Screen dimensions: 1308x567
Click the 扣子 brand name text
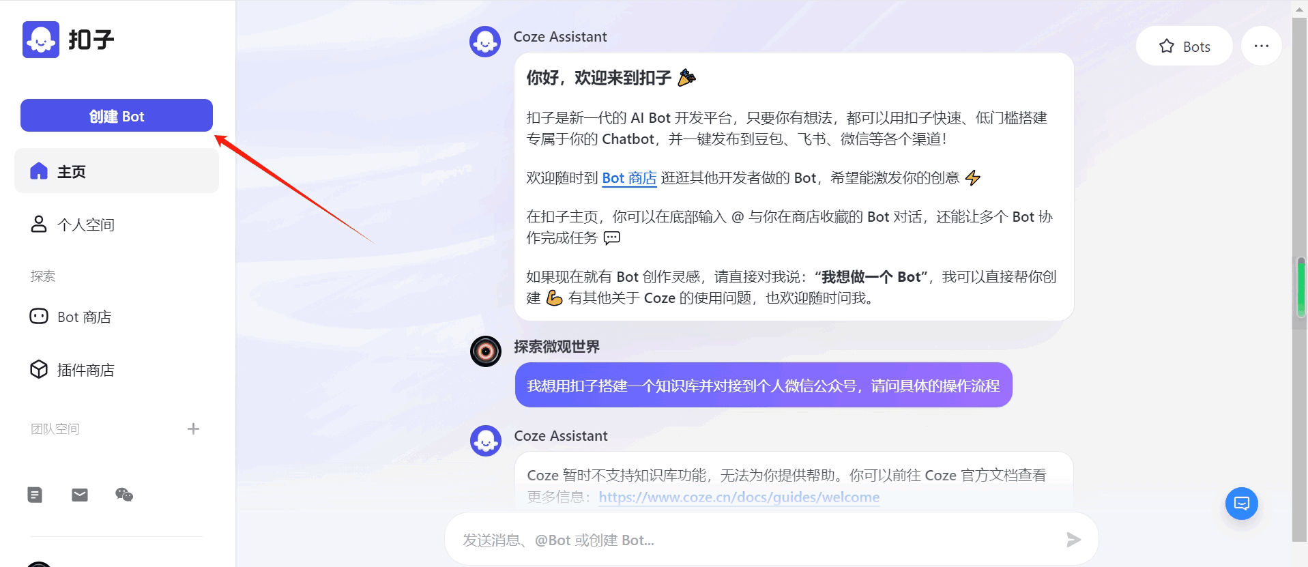click(91, 40)
